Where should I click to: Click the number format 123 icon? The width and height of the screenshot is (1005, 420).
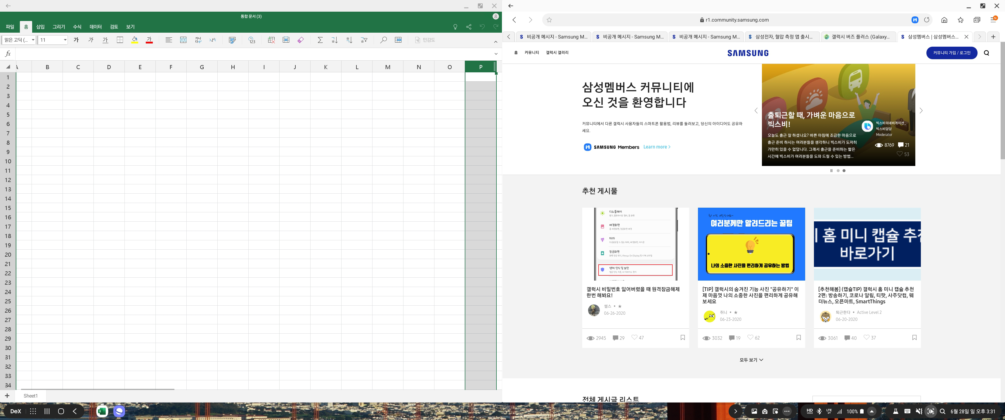click(x=252, y=40)
